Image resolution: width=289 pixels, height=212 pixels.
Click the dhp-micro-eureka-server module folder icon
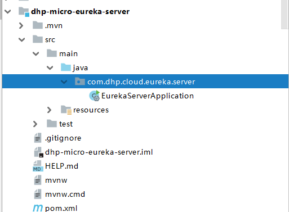tap(24, 12)
